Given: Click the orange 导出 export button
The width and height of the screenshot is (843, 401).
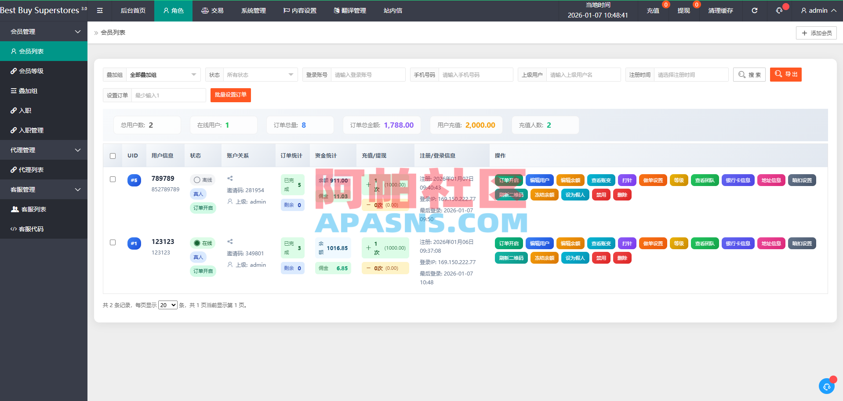Looking at the screenshot, I should pyautogui.click(x=786, y=75).
